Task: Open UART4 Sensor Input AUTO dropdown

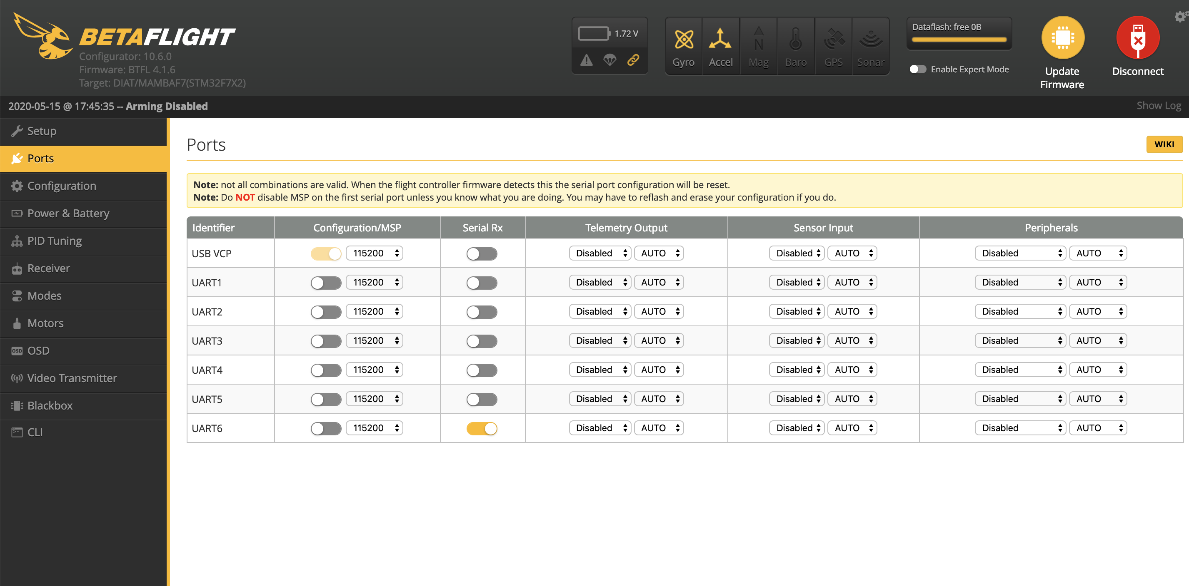Action: (x=852, y=370)
